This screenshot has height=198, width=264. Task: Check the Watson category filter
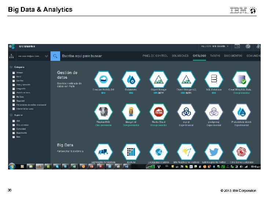click(x=14, y=73)
